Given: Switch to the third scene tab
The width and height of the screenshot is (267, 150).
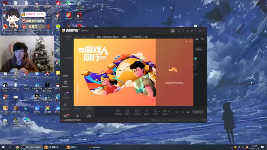Looking at the screenshot, I should [x=84, y=37].
